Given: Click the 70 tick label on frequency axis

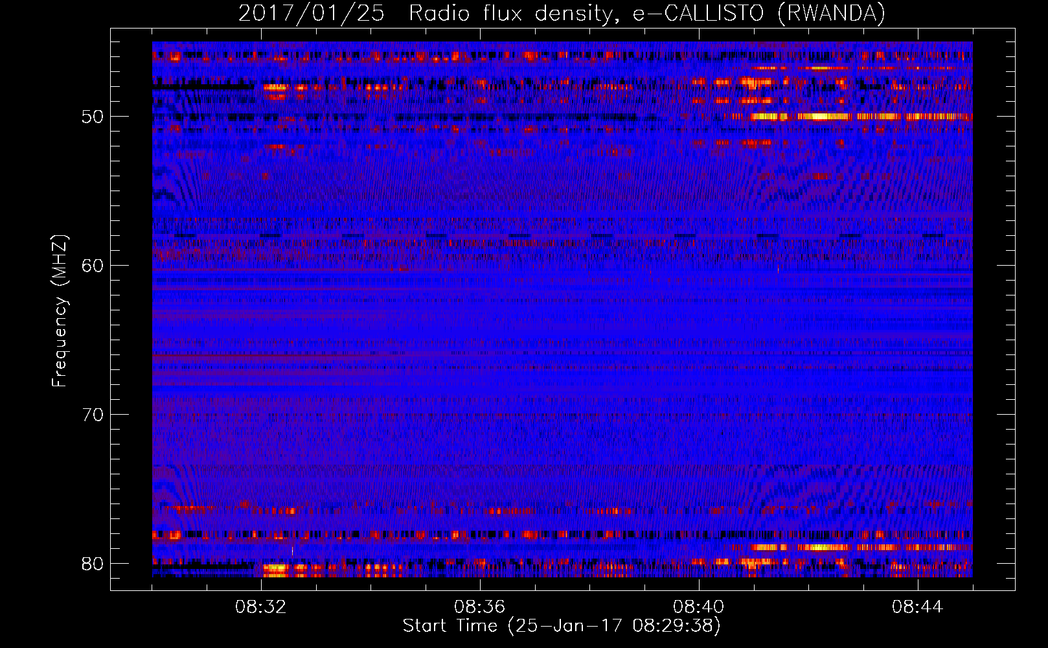Looking at the screenshot, I should tap(93, 415).
